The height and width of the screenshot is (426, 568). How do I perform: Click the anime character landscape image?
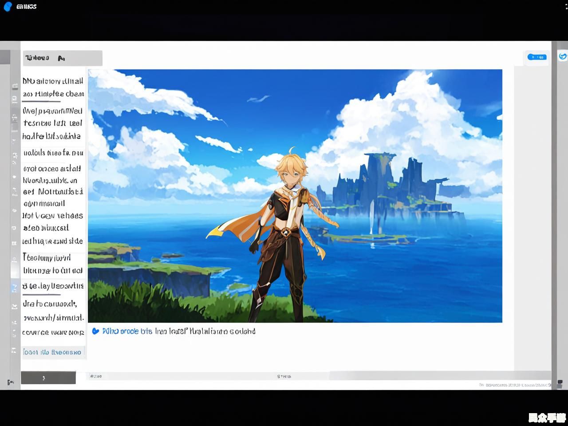(x=295, y=196)
